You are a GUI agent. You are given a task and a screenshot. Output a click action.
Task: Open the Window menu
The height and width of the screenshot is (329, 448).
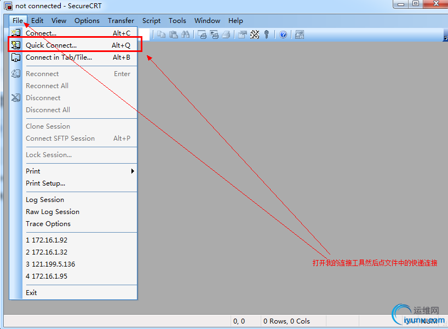pyautogui.click(x=207, y=21)
